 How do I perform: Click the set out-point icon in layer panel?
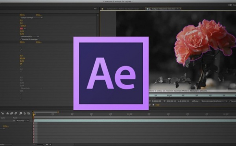pos(164,101)
